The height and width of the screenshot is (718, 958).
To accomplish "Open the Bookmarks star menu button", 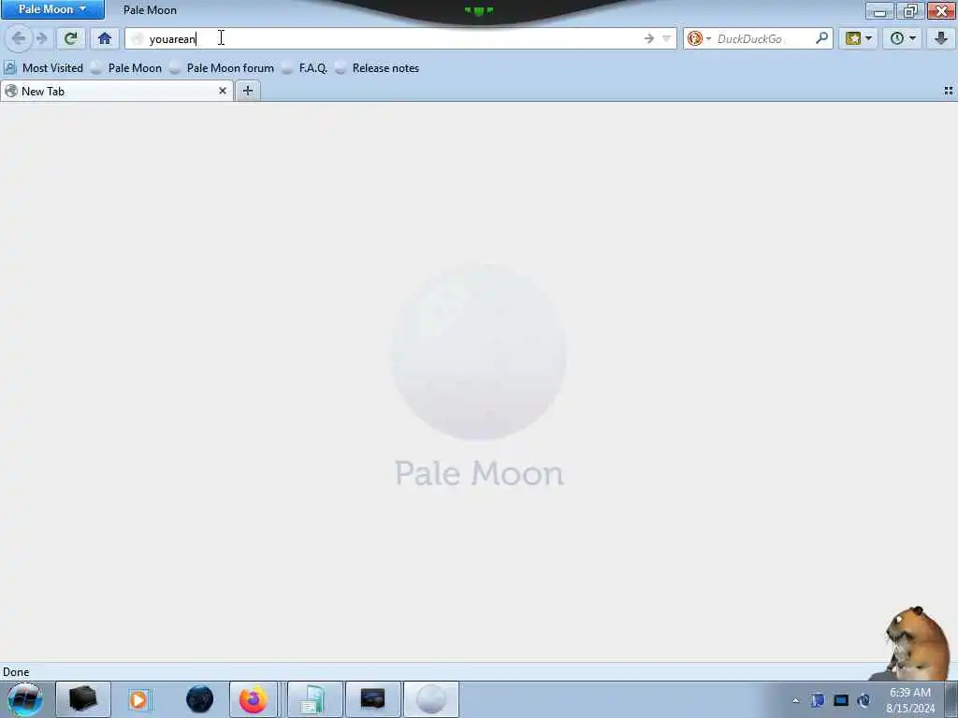I will pos(859,38).
